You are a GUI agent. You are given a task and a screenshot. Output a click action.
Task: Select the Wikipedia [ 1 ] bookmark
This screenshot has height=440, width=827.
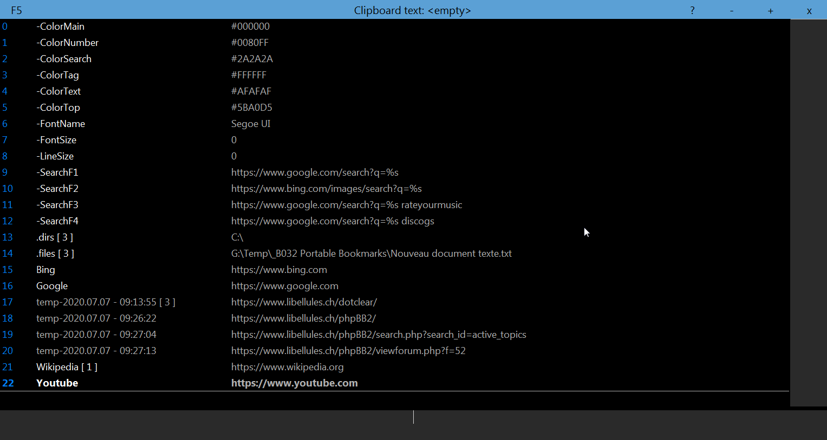point(67,367)
